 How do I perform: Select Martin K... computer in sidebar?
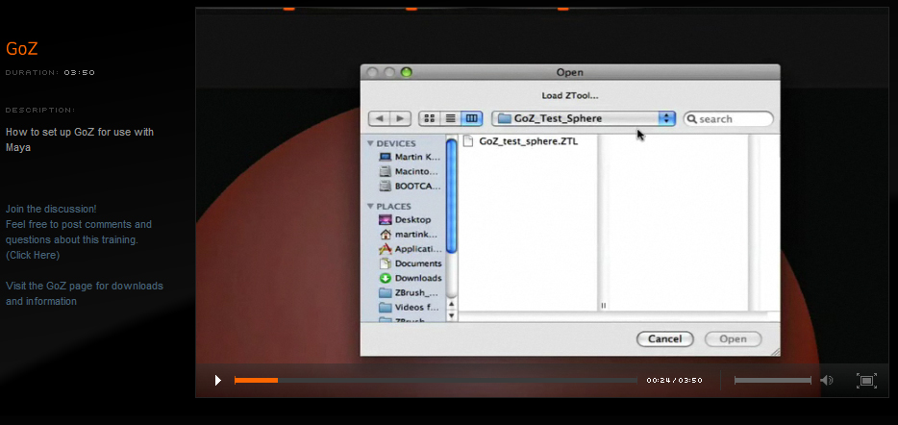[x=410, y=157]
